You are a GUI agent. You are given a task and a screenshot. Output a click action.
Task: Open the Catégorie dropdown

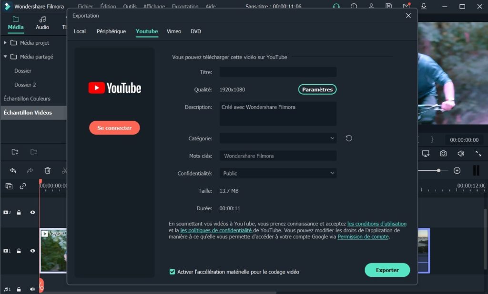[x=278, y=138]
